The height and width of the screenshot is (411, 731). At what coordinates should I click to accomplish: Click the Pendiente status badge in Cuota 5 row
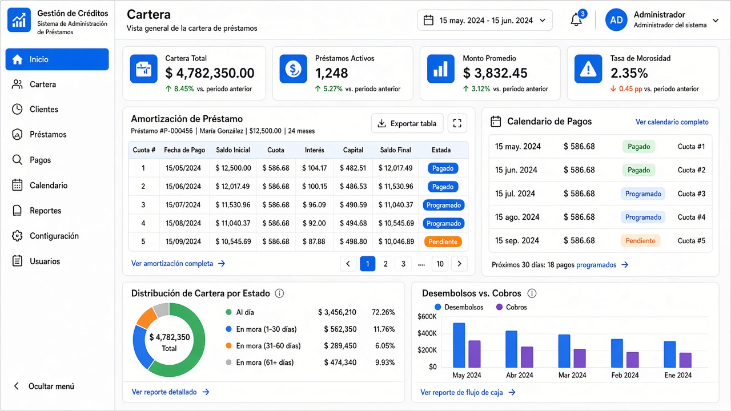pyautogui.click(x=443, y=241)
